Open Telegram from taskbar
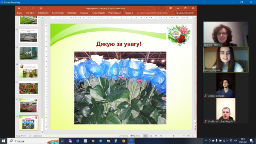 point(100,141)
